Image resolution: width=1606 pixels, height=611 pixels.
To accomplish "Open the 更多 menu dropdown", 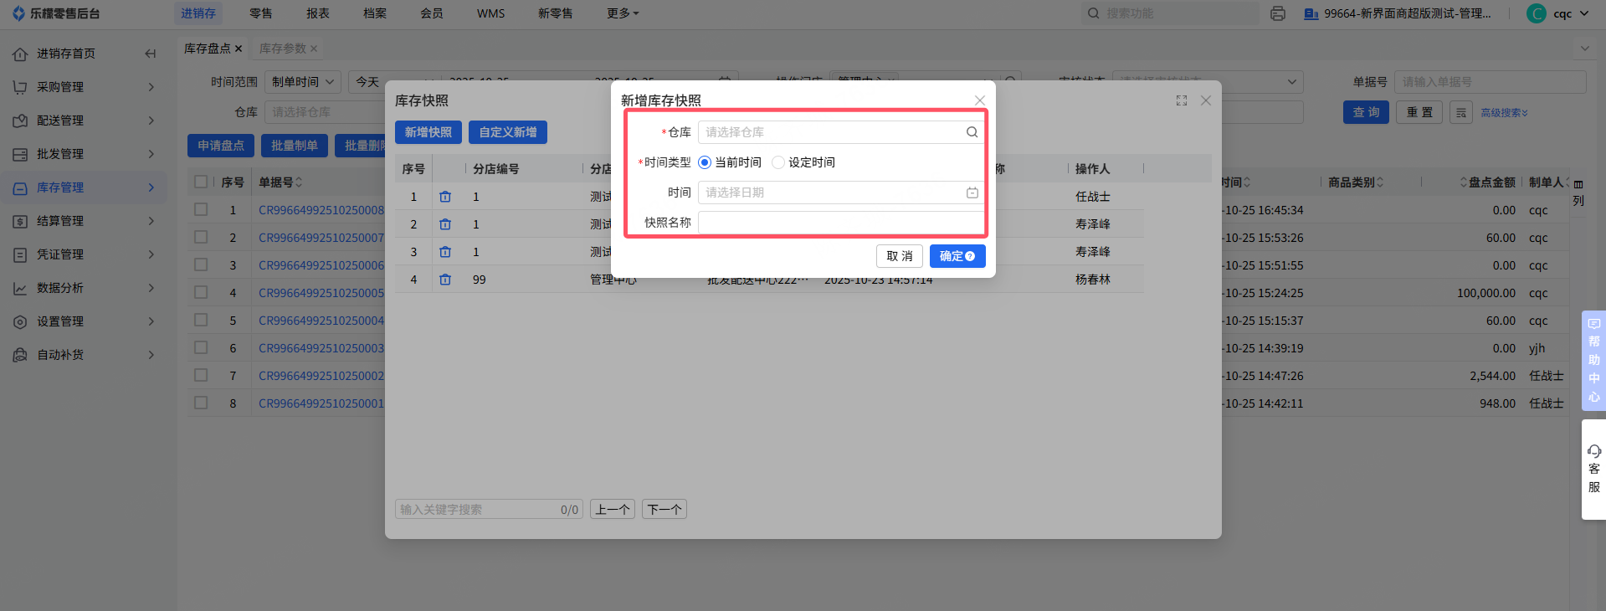I will tap(623, 13).
